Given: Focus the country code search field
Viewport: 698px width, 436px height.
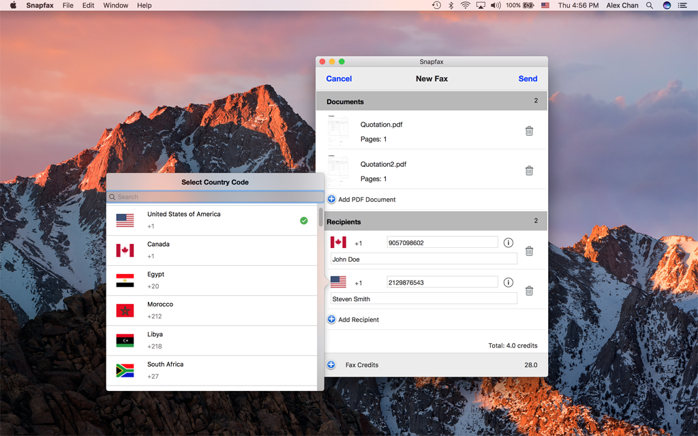Looking at the screenshot, I should click(x=215, y=197).
